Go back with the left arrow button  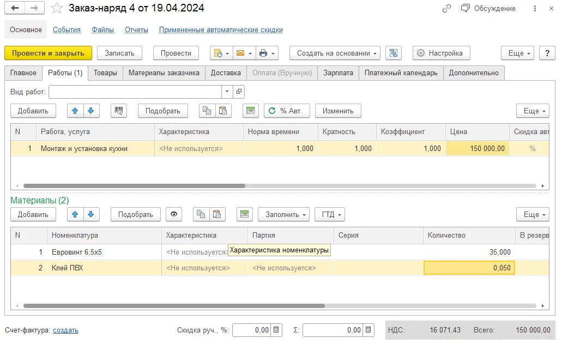tap(15, 8)
